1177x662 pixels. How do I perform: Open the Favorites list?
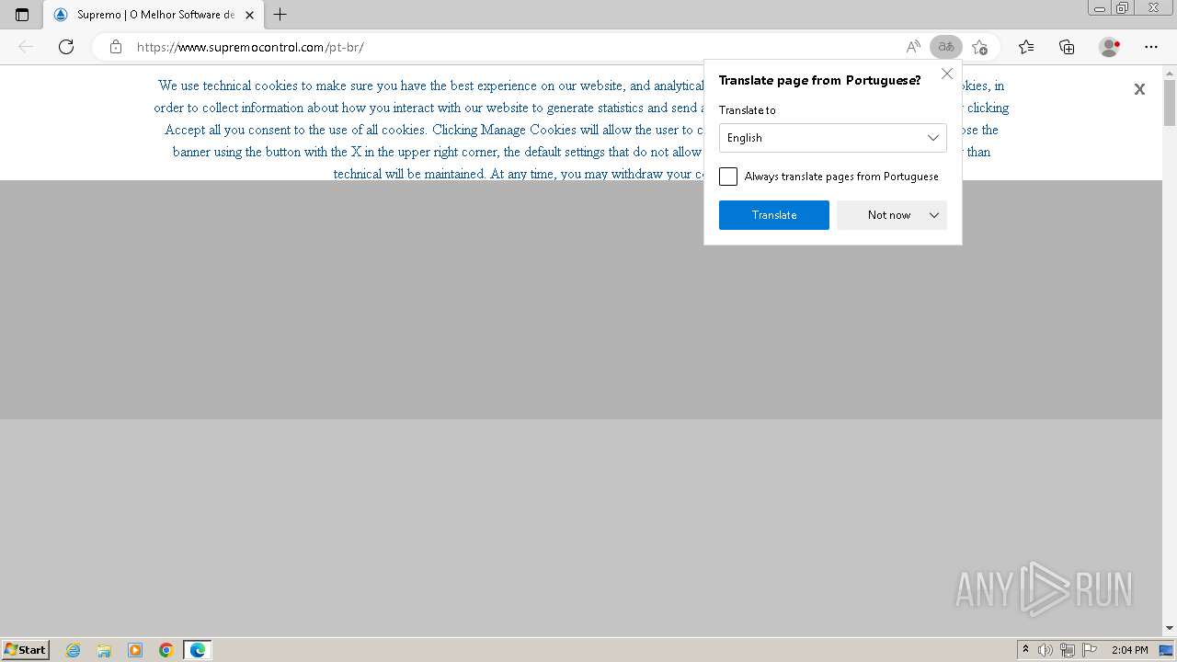(1026, 47)
